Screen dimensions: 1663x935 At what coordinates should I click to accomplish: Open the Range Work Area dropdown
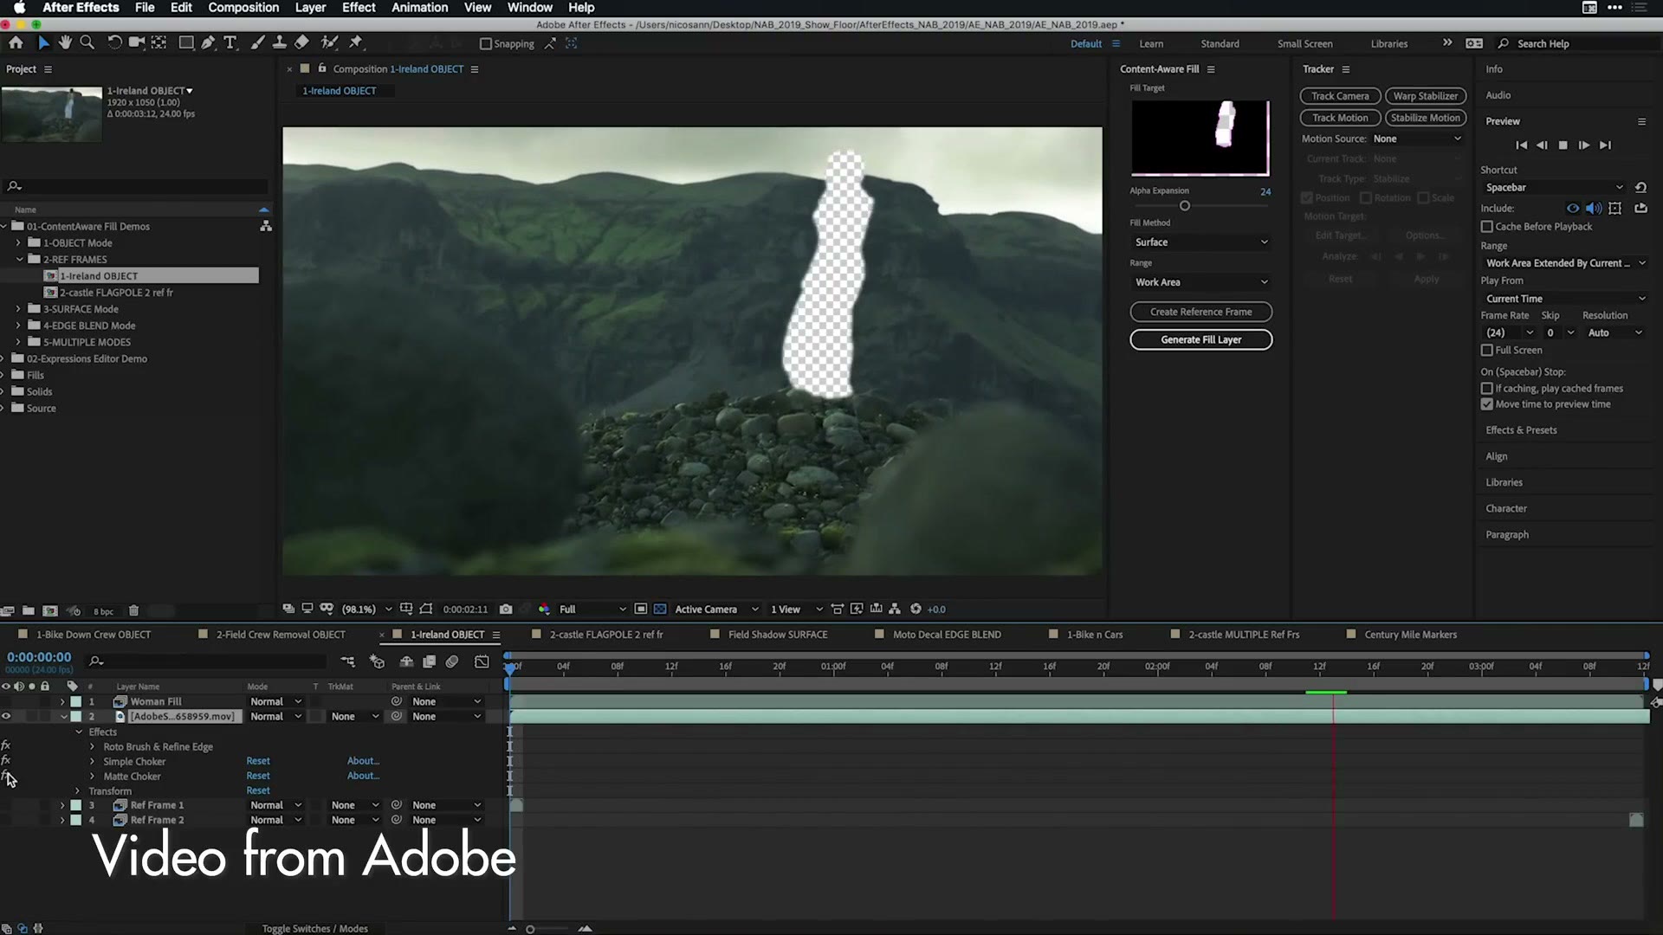click(1200, 282)
